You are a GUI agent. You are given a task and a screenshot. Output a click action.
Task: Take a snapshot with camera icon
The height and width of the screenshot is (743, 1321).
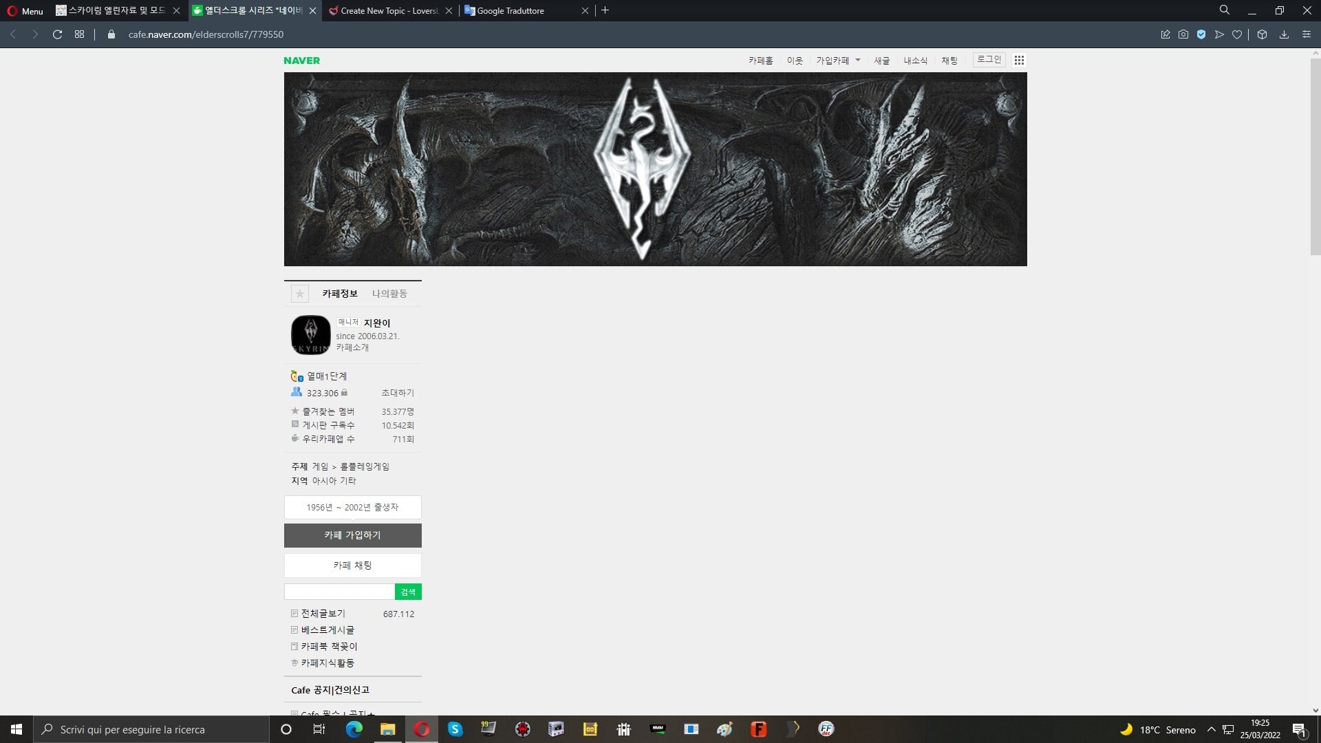1183,34
